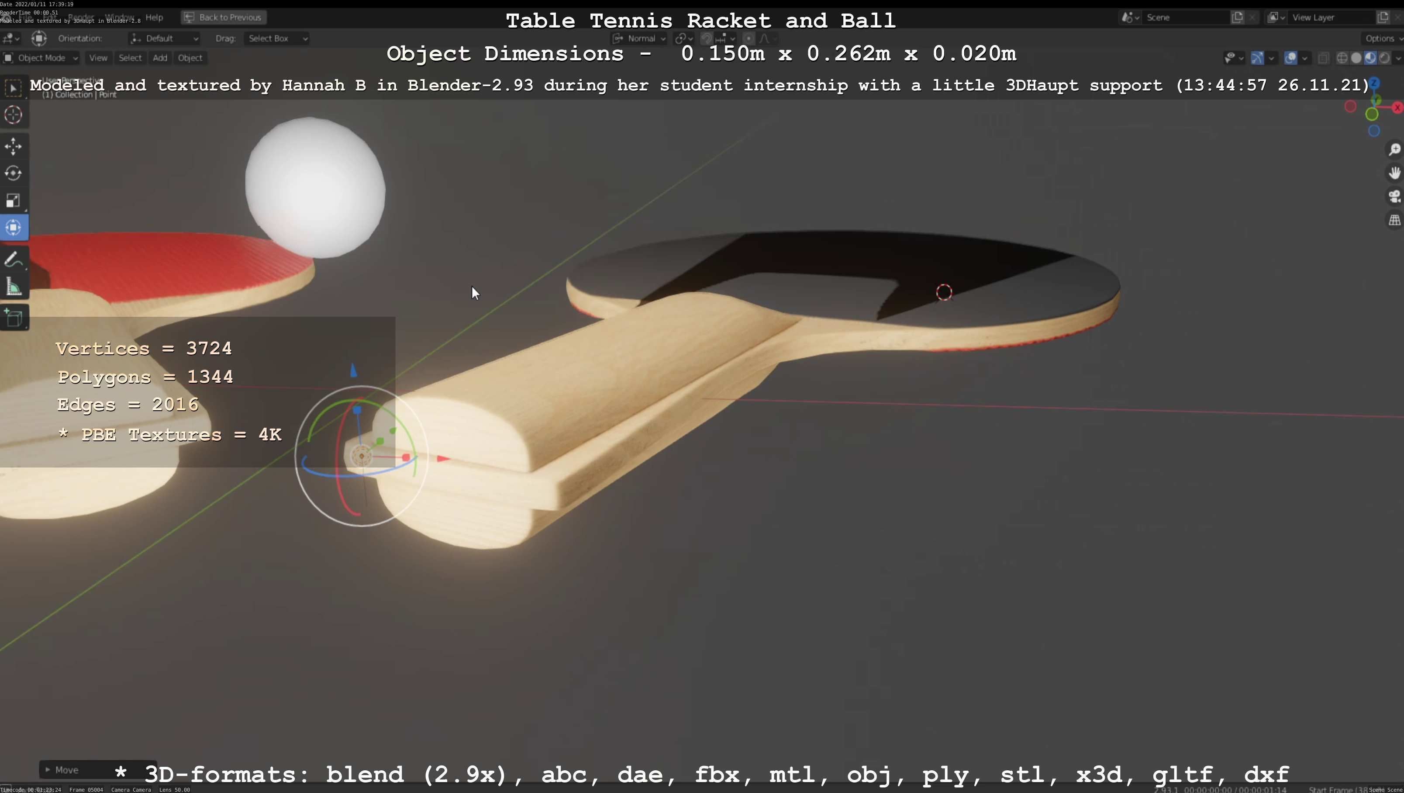Viewport: 1404px width, 793px height.
Task: Open Orientation Default dropdown
Action: 164,38
